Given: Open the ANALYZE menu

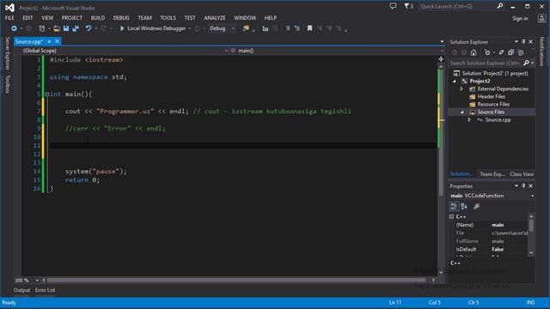Looking at the screenshot, I should coord(215,18).
